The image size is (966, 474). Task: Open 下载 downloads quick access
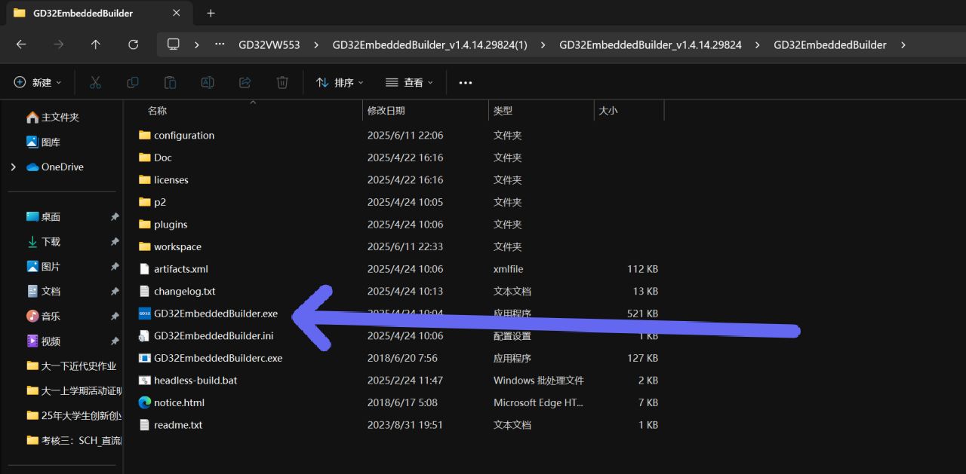44,241
